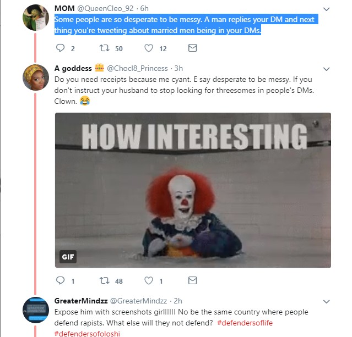
Task: Like MOM's tweet with 12 likes
Action: coord(149,48)
